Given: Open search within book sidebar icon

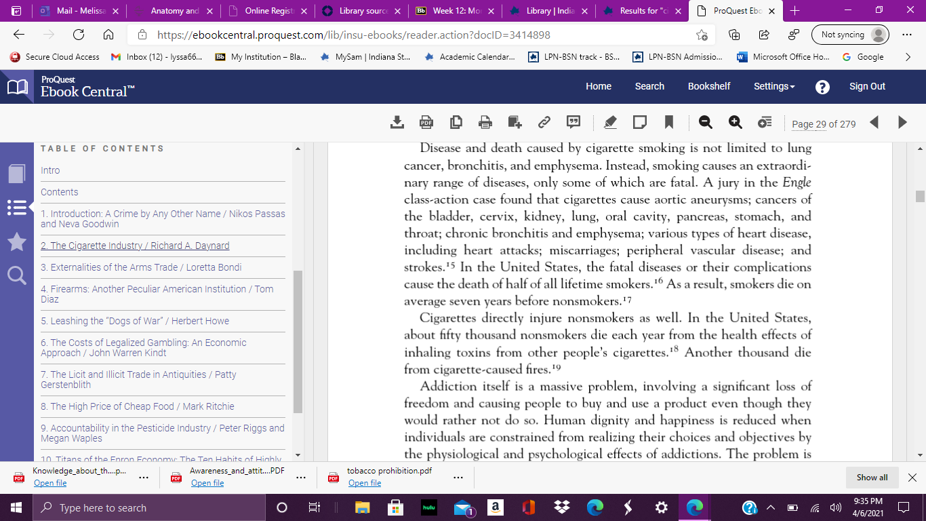Looking at the screenshot, I should [17, 275].
